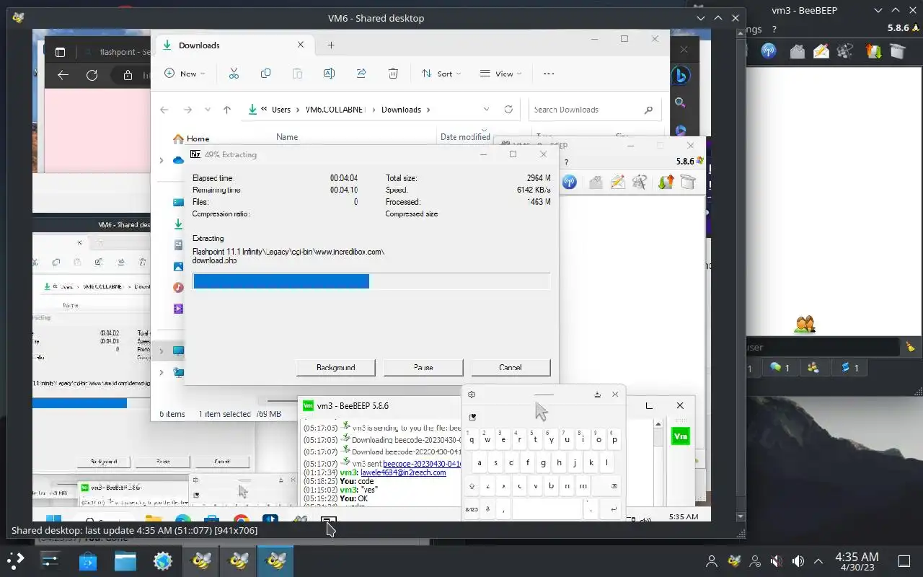Image resolution: width=923 pixels, height=577 pixels.
Task: Open the View dropdown in Explorer
Action: click(500, 74)
